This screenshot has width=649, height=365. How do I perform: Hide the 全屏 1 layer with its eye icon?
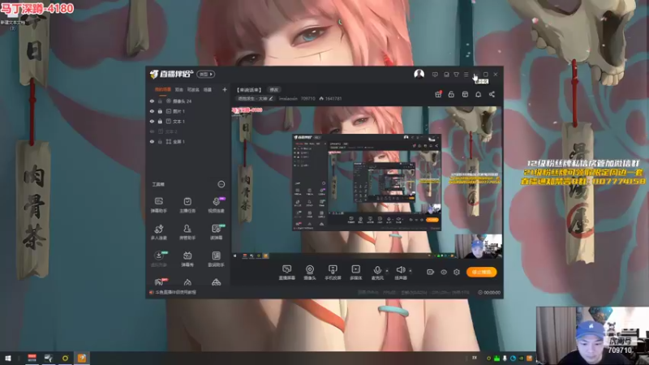pyautogui.click(x=152, y=141)
